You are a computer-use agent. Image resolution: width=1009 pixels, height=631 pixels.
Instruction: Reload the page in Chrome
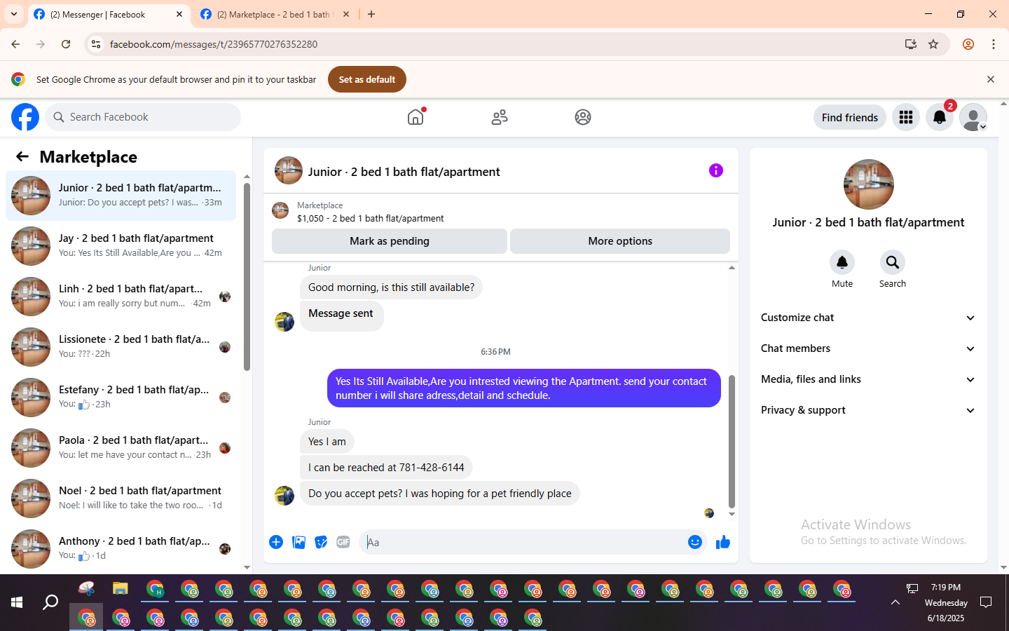(66, 44)
